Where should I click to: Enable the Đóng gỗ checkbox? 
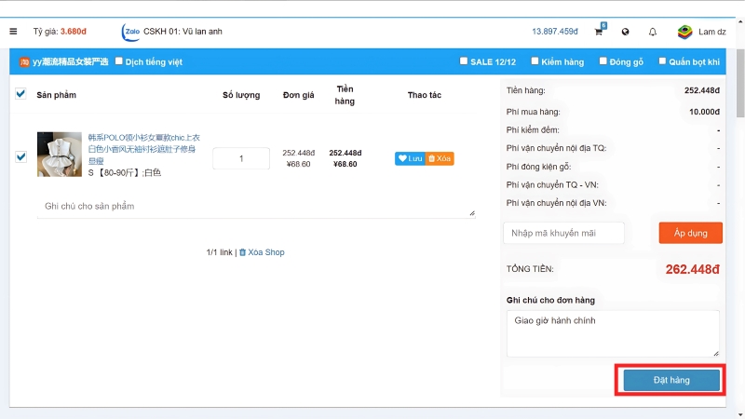pos(602,61)
